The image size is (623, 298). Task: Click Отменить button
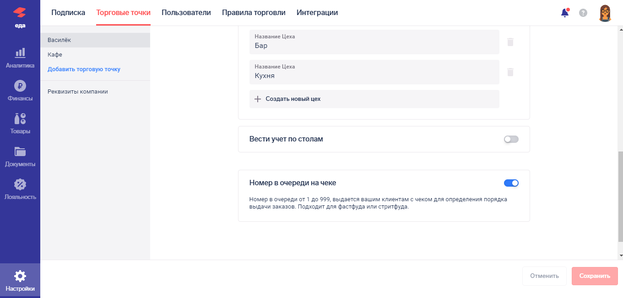(x=544, y=276)
